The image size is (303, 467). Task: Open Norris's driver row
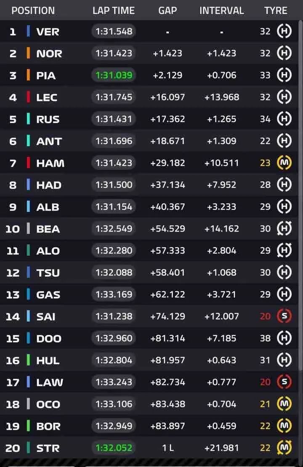[x=149, y=53]
